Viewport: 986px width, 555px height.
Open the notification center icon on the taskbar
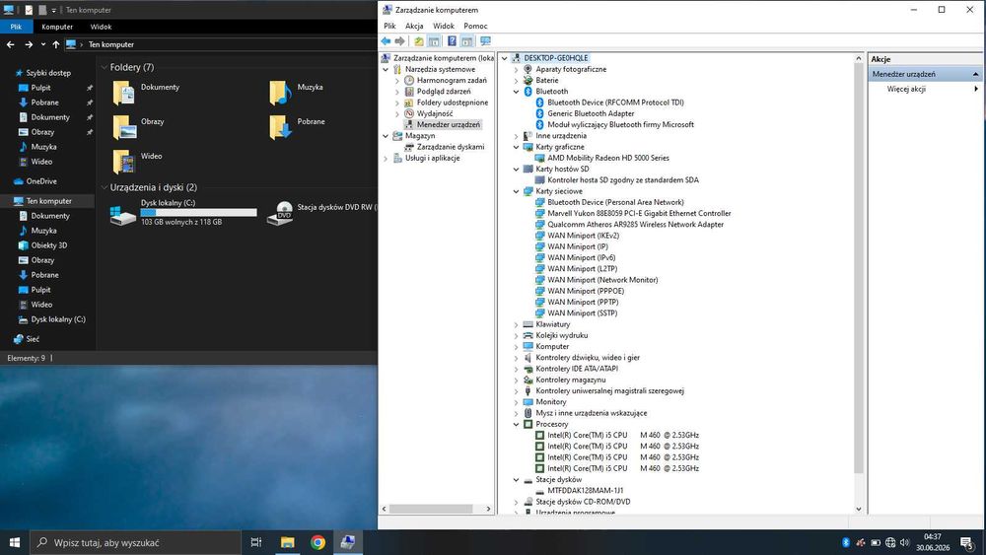click(966, 542)
